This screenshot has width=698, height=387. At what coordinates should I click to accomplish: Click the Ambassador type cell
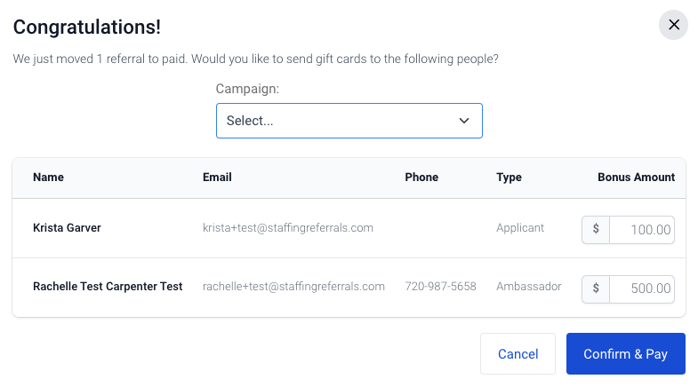529,287
